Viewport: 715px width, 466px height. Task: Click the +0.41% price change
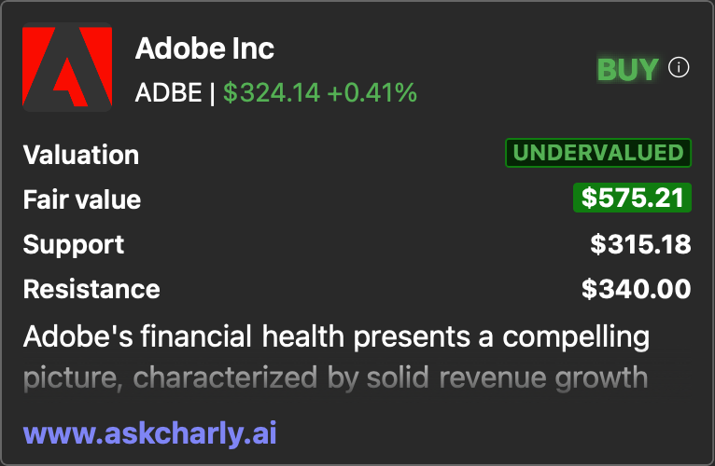pyautogui.click(x=372, y=92)
